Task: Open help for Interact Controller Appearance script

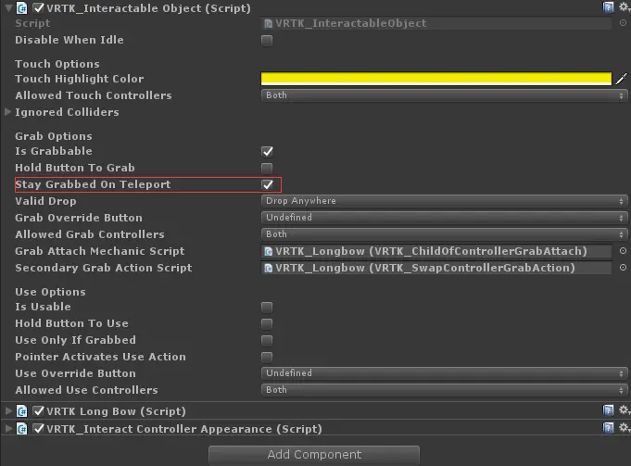Action: coord(608,428)
